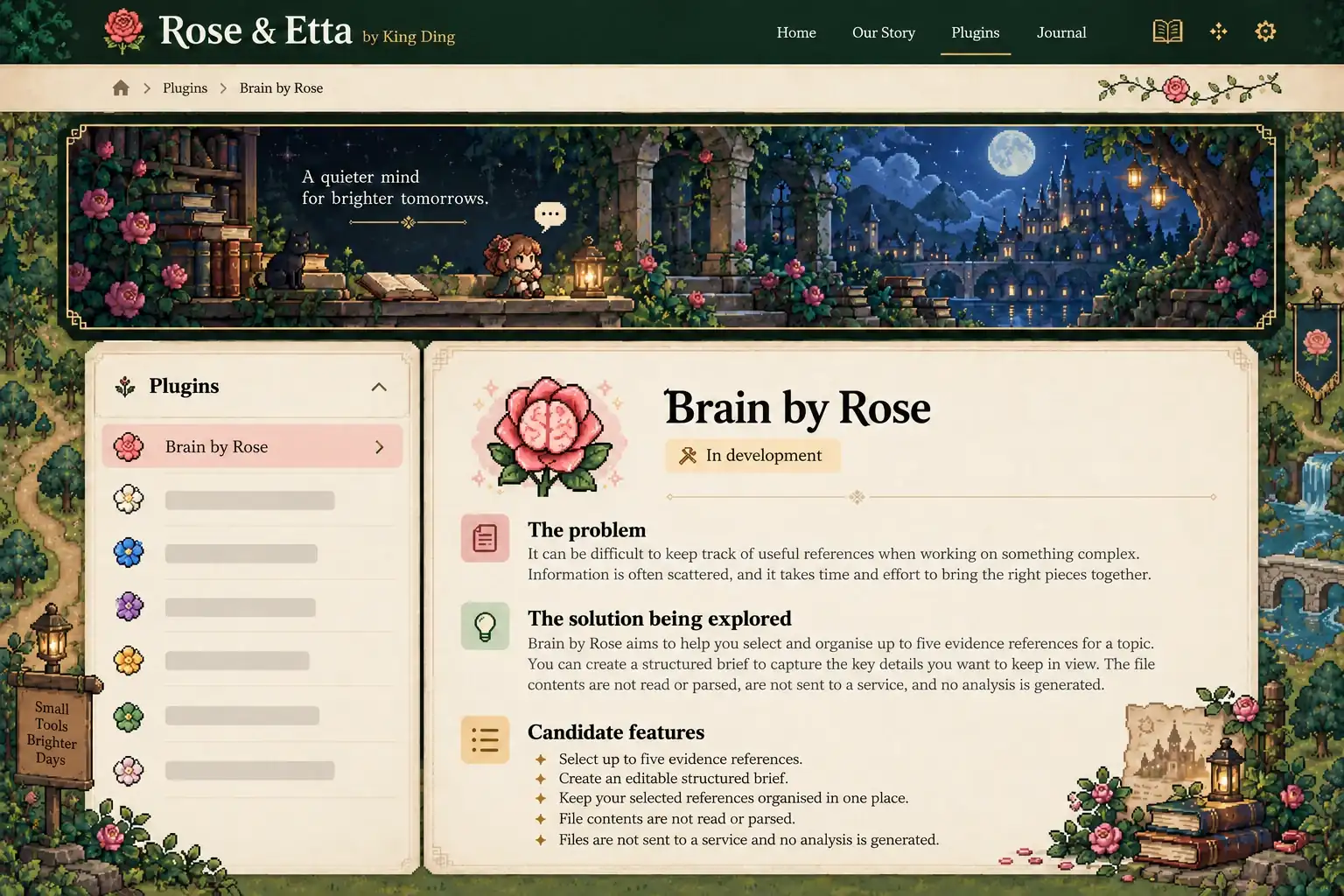Click 'Create an editable structured brief.' item
This screenshot has height=896, width=1344.
[x=673, y=778]
